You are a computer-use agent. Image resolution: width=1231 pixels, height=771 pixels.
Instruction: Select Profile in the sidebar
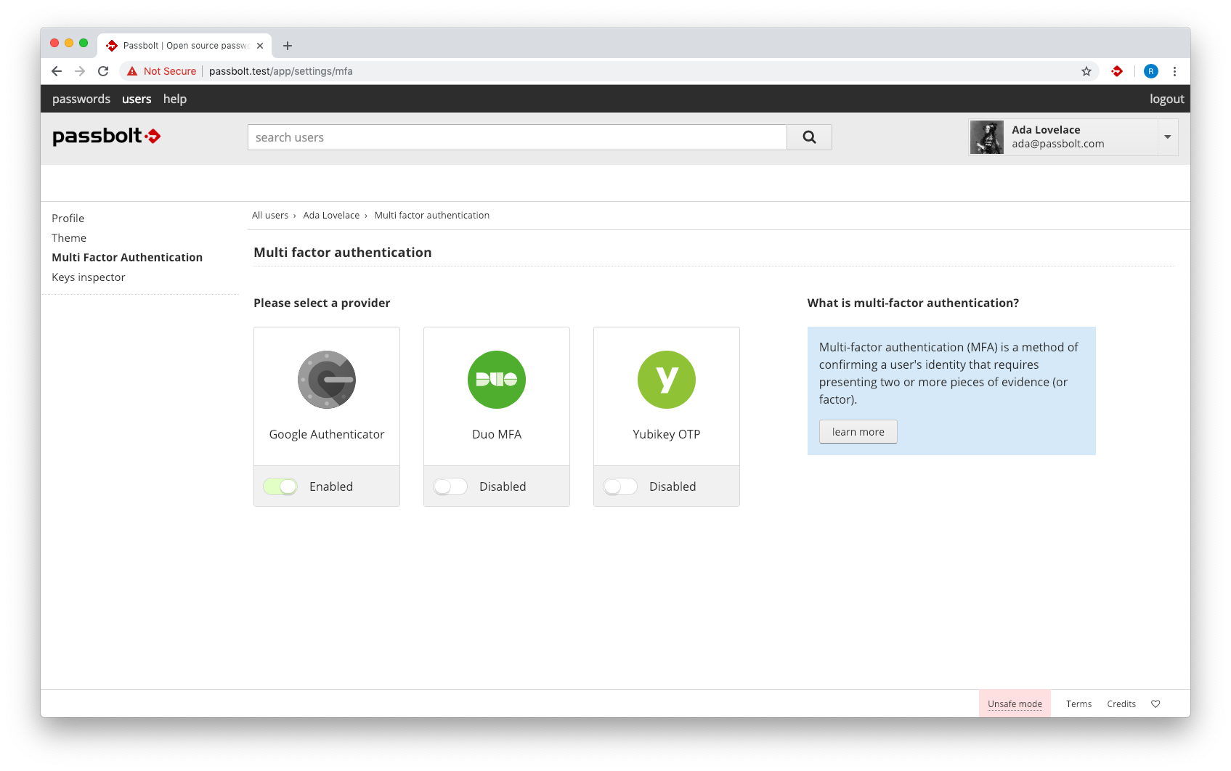point(68,219)
